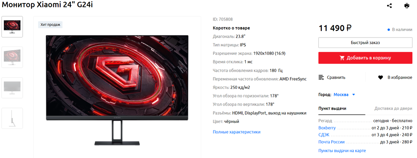Open Полные характеристики link

click(x=237, y=132)
